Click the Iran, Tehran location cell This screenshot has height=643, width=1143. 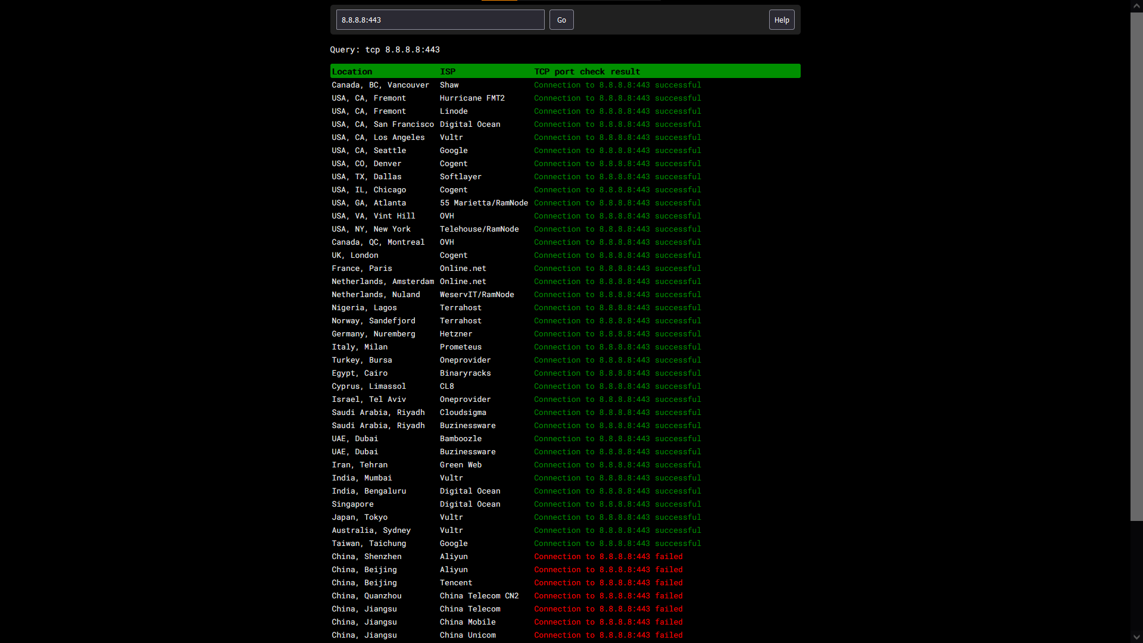tap(360, 465)
